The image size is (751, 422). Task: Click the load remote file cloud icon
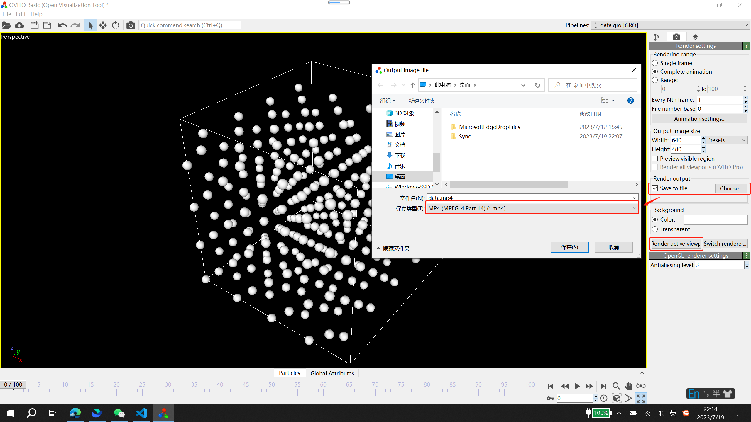pyautogui.click(x=19, y=25)
